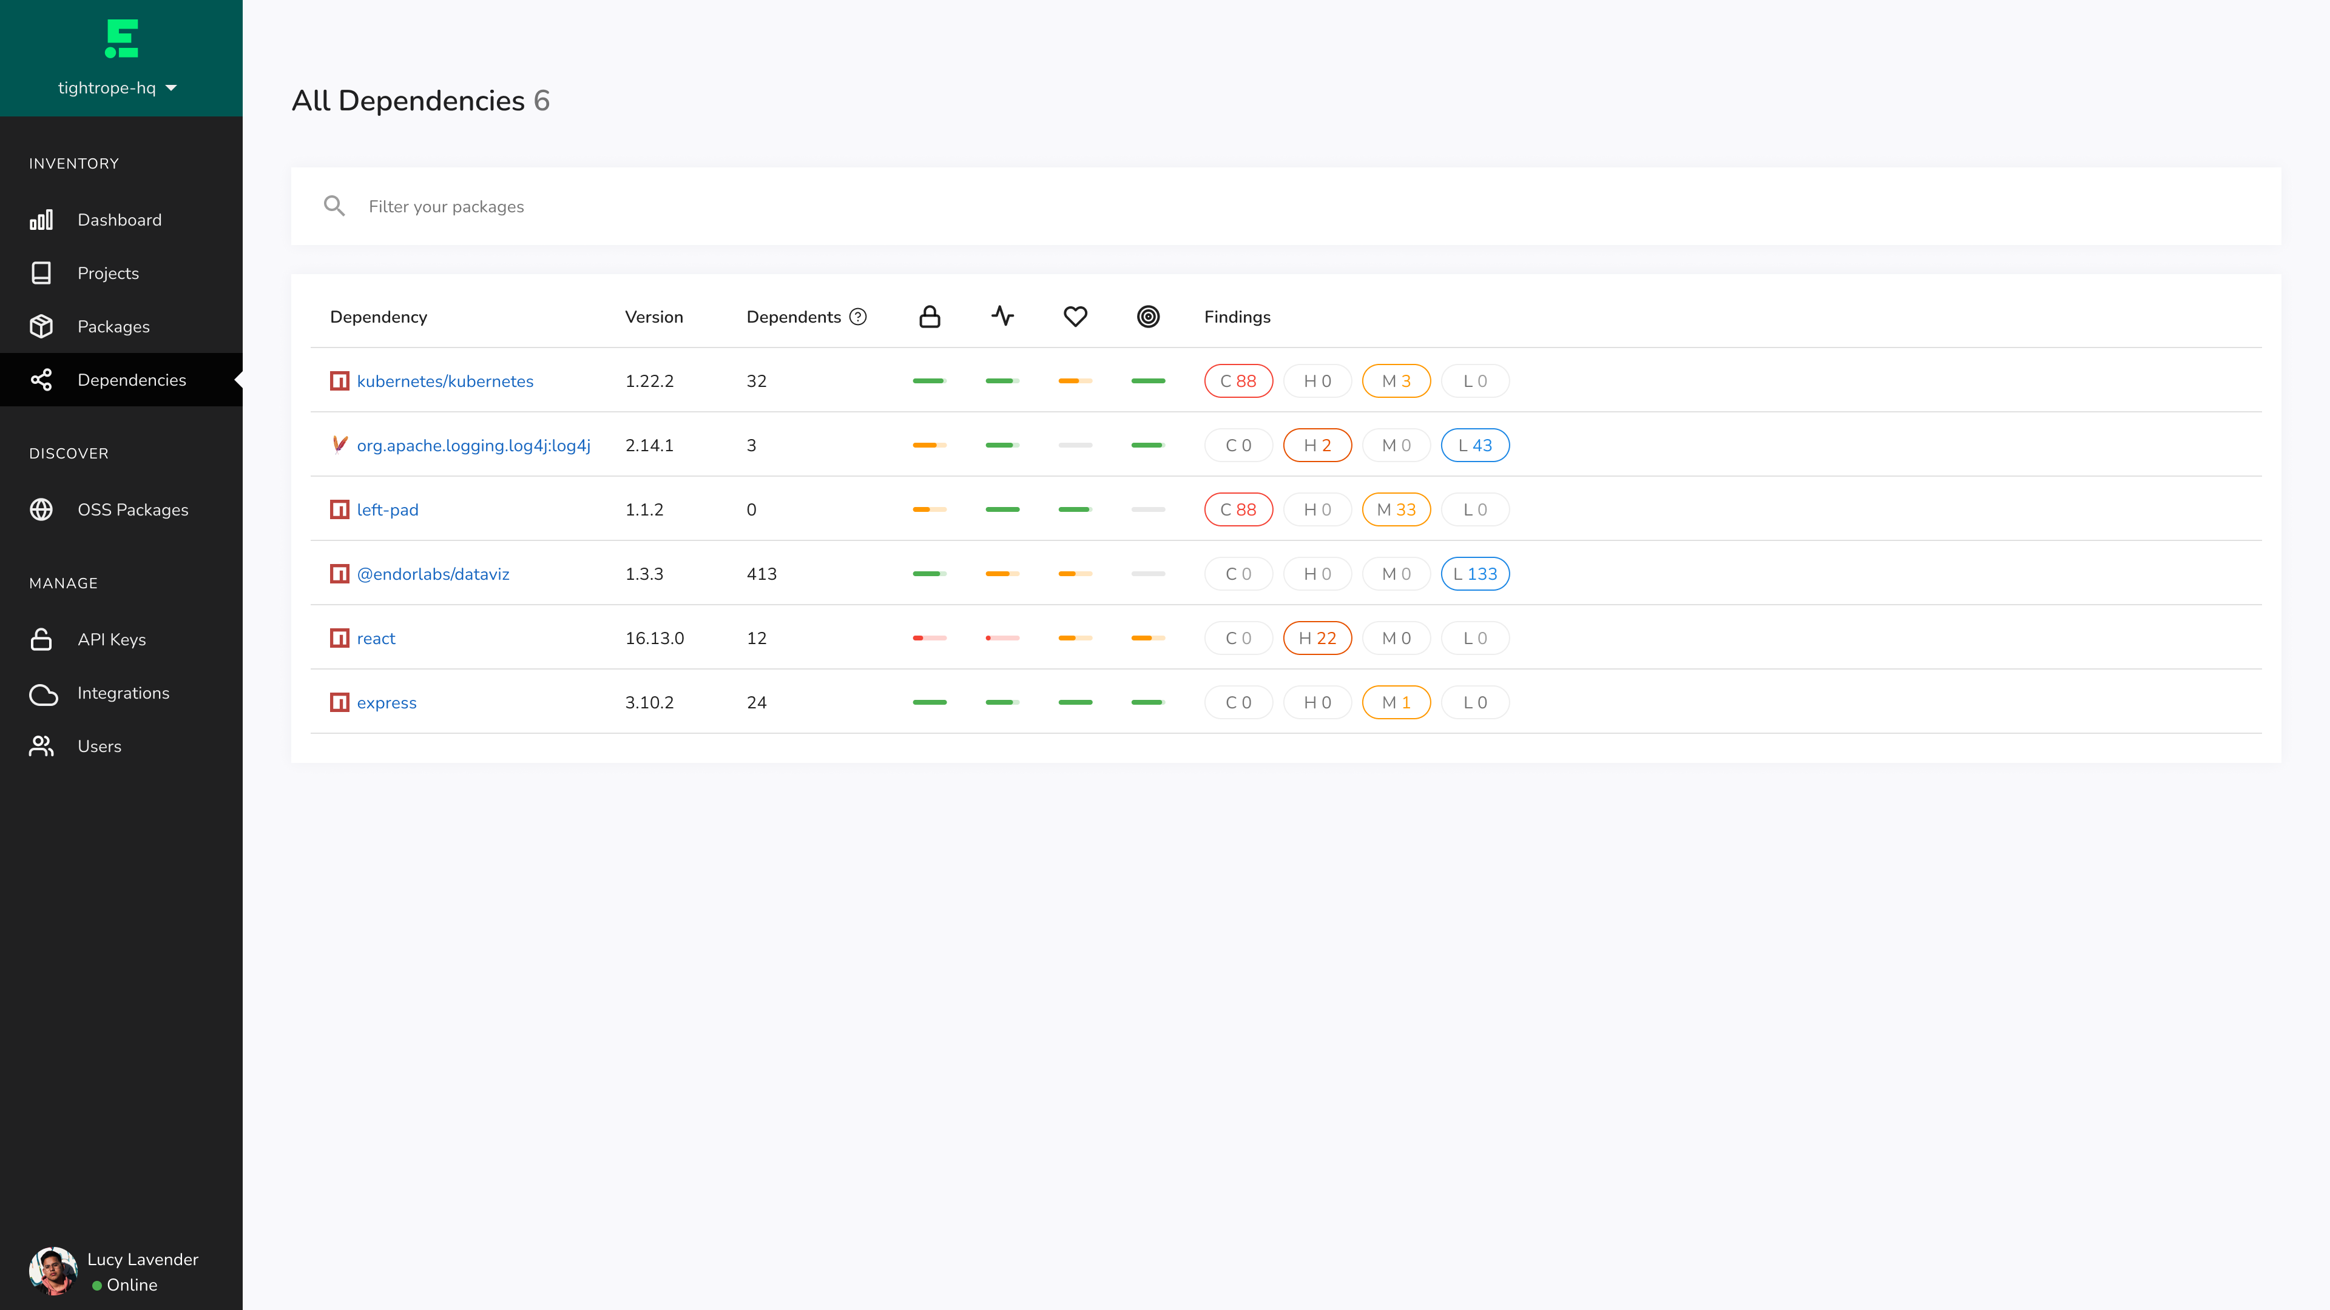This screenshot has height=1310, width=2330.
Task: Go to Packages in sidebar
Action: click(x=113, y=326)
